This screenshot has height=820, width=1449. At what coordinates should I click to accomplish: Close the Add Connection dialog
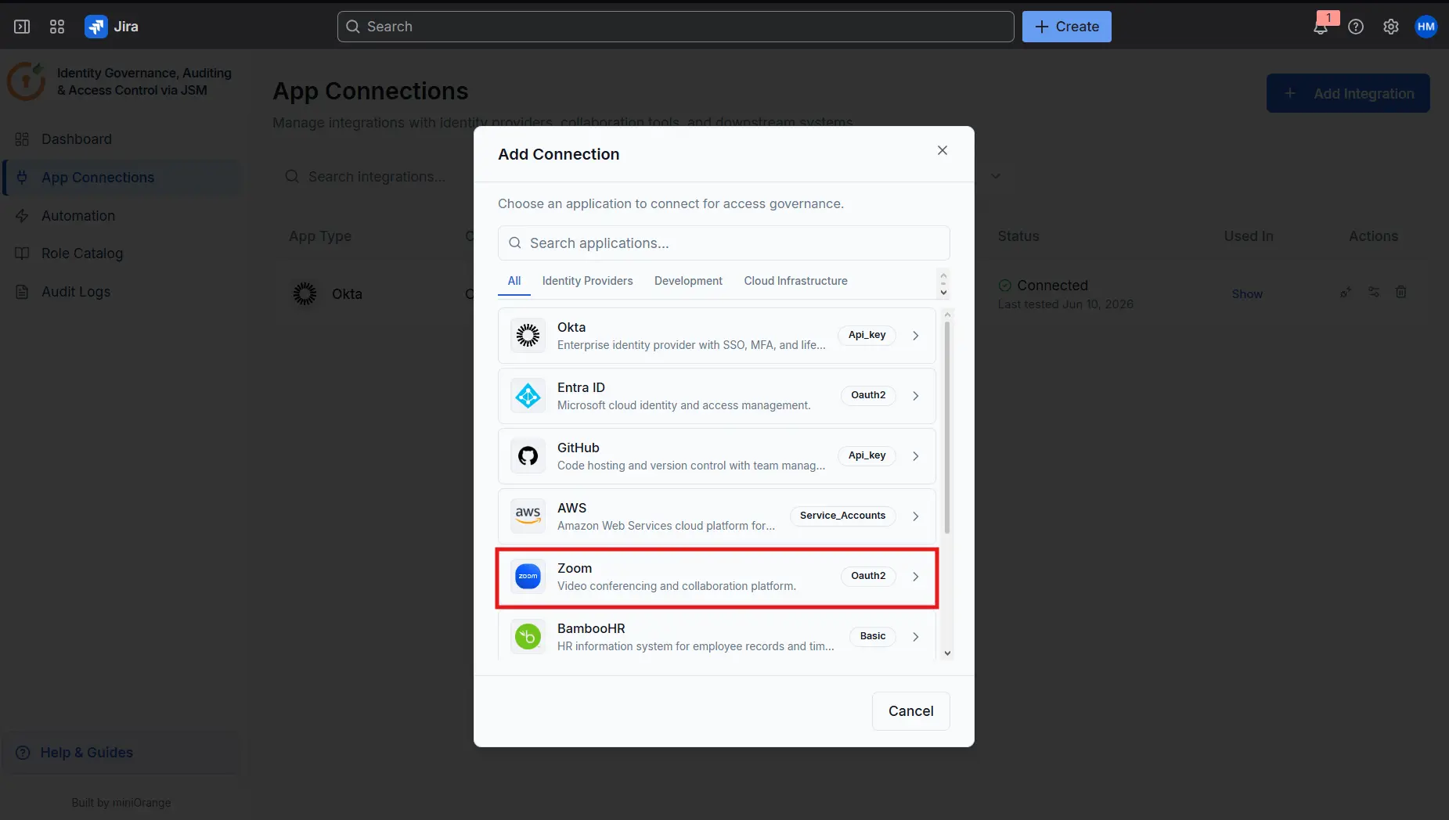coord(943,150)
